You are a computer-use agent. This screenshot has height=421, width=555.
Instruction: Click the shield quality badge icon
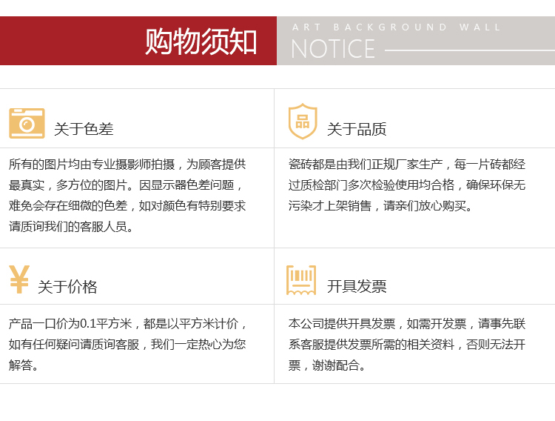click(302, 122)
